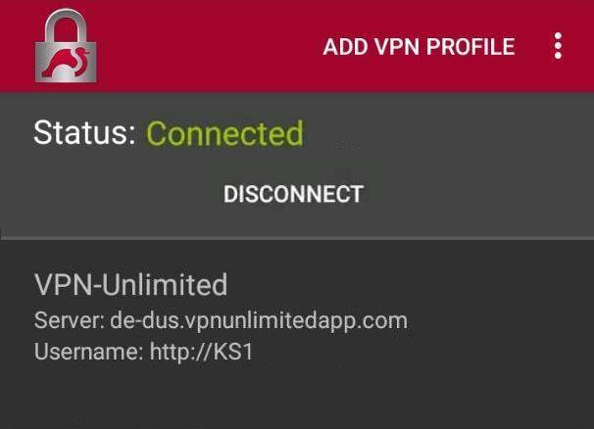Select the VPN-Unlimited profile title
Screen dimensions: 594x429
tap(130, 284)
